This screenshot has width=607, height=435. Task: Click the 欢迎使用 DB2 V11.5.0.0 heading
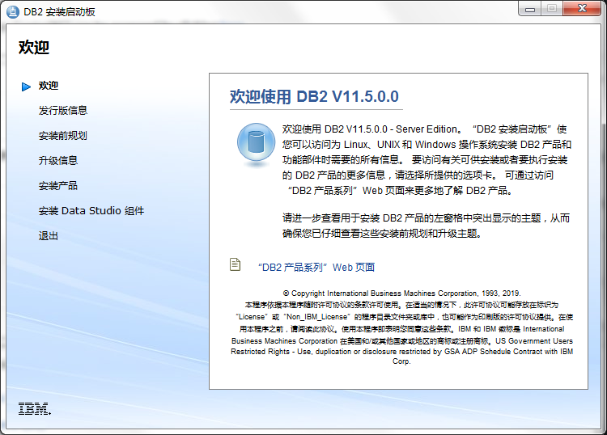click(x=314, y=97)
